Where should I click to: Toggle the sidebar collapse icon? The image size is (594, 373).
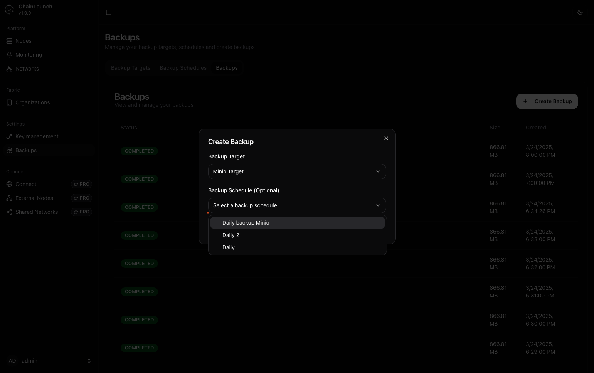(x=109, y=12)
